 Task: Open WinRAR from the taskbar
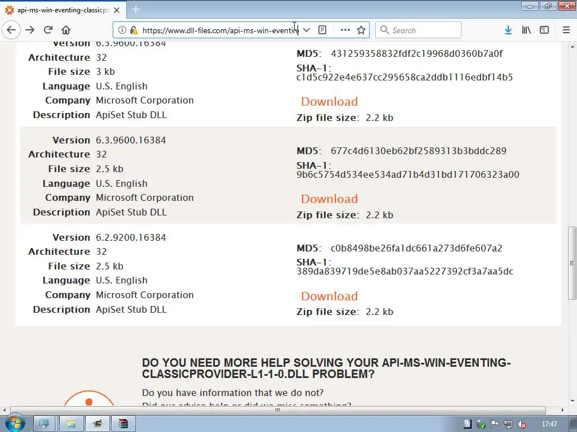tap(123, 424)
